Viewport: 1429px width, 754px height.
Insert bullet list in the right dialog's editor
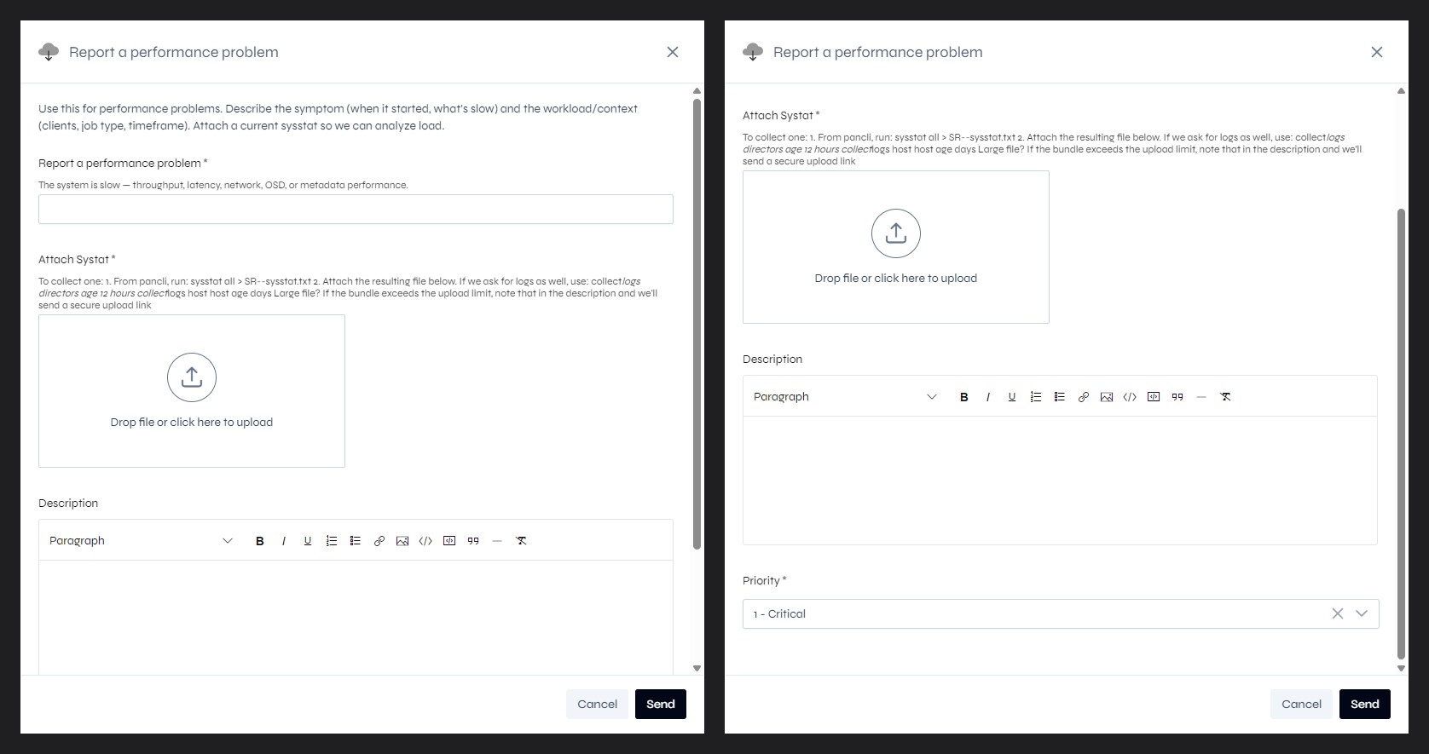pos(1060,397)
